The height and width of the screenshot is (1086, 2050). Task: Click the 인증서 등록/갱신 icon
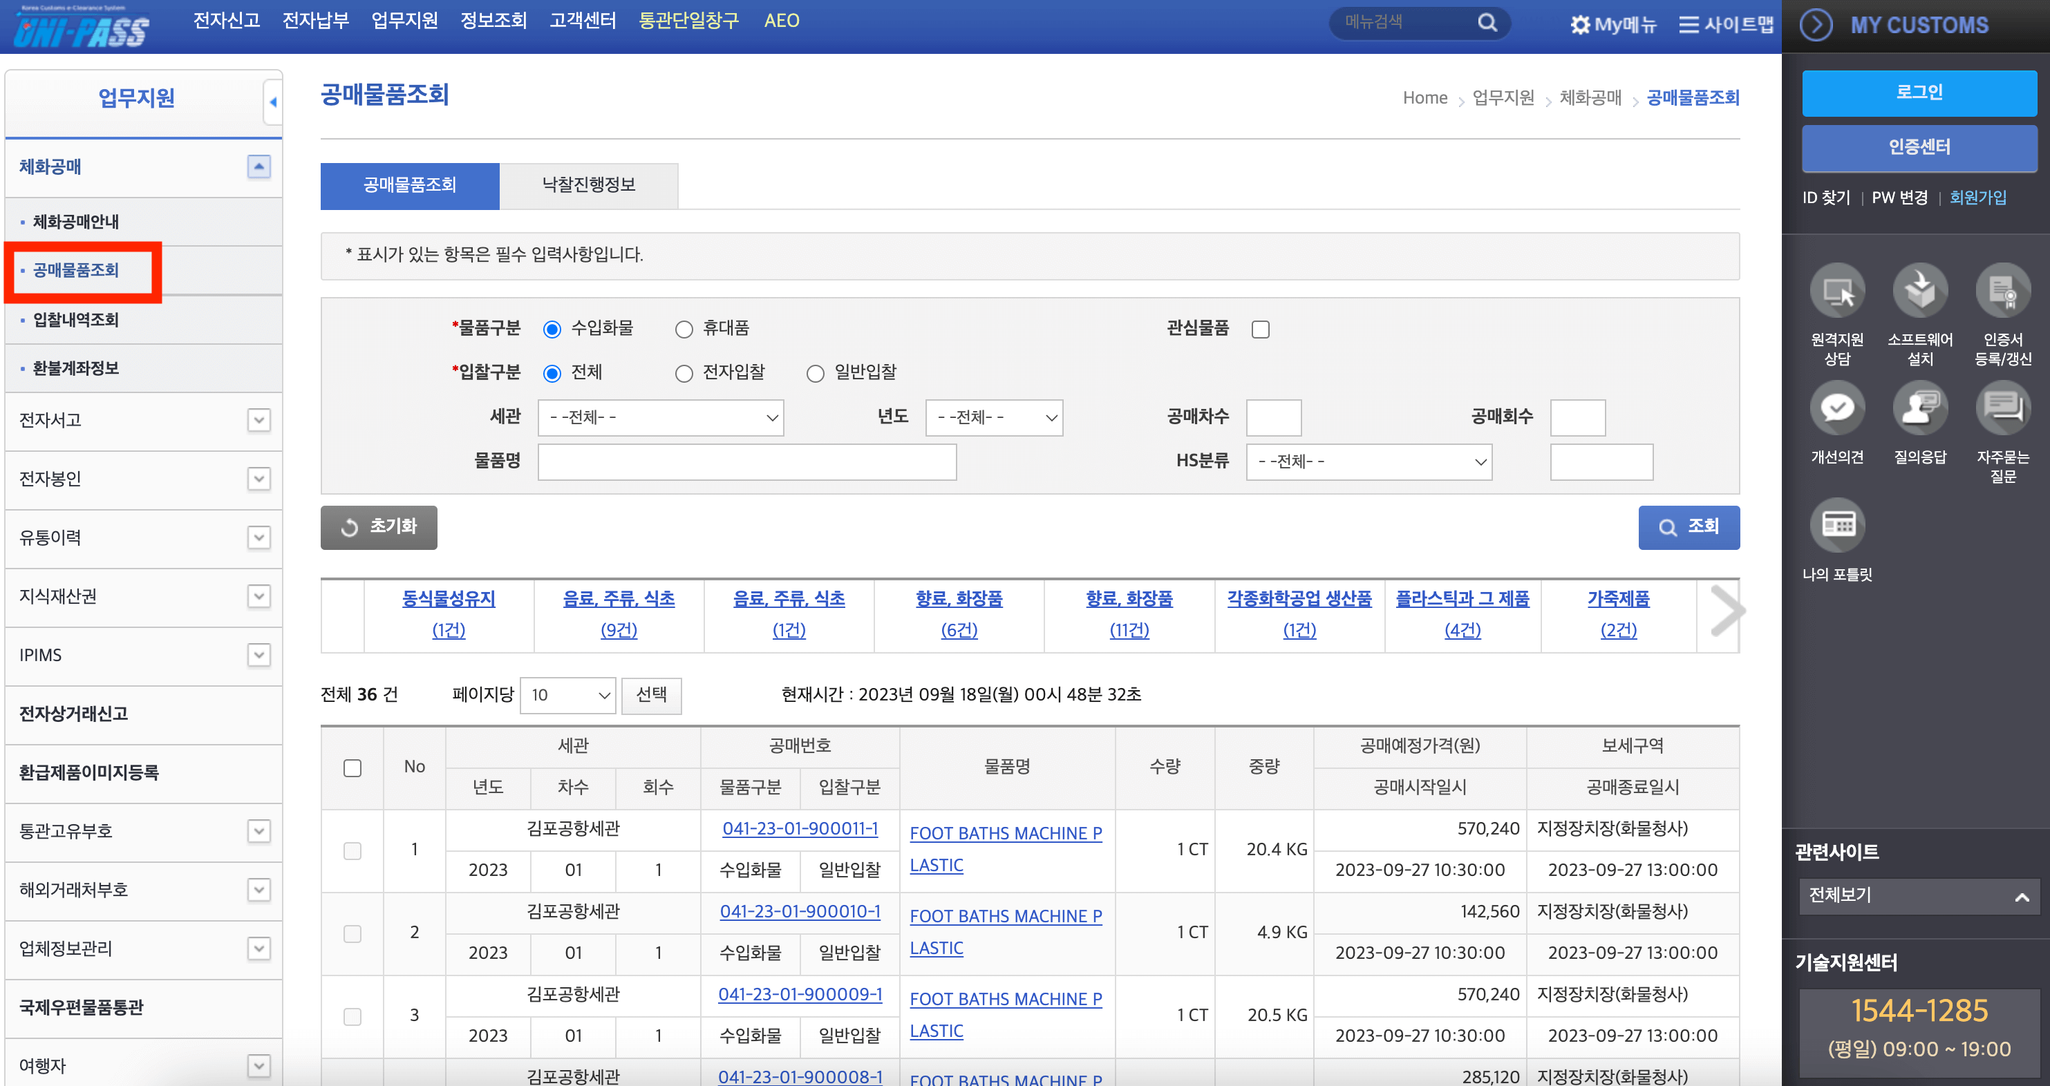(2002, 292)
